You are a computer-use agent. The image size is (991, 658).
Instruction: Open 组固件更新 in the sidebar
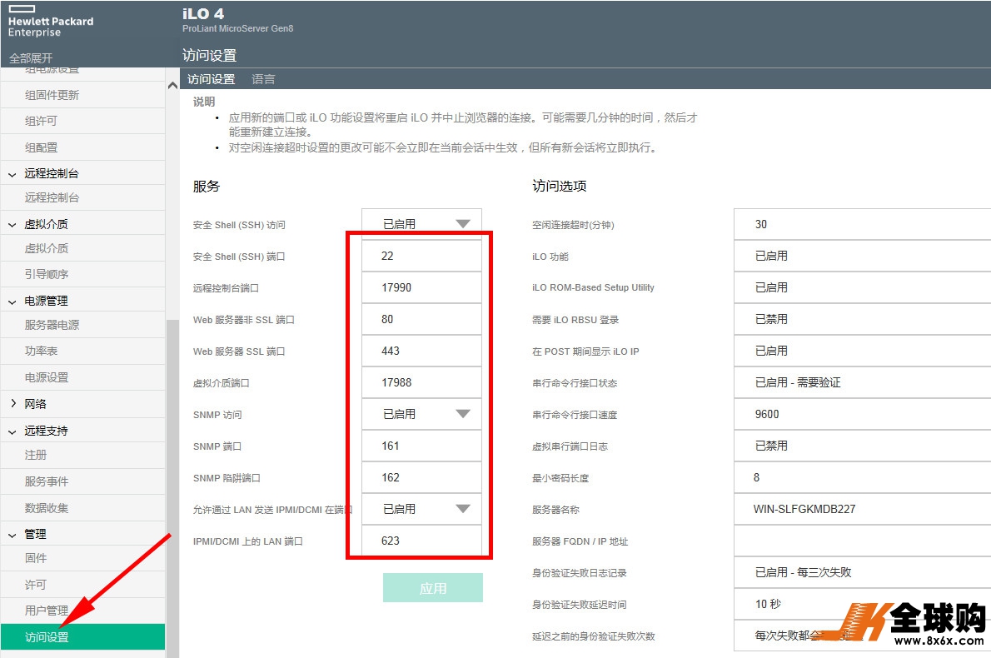(x=82, y=95)
